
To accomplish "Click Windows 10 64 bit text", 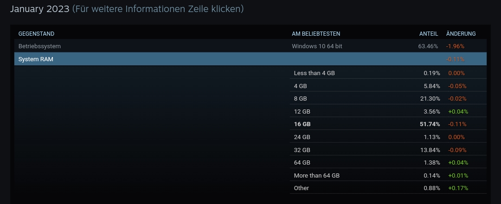I will (x=317, y=46).
